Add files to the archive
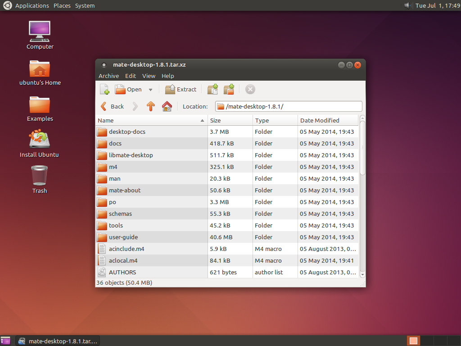This screenshot has height=346, width=461. [212, 89]
